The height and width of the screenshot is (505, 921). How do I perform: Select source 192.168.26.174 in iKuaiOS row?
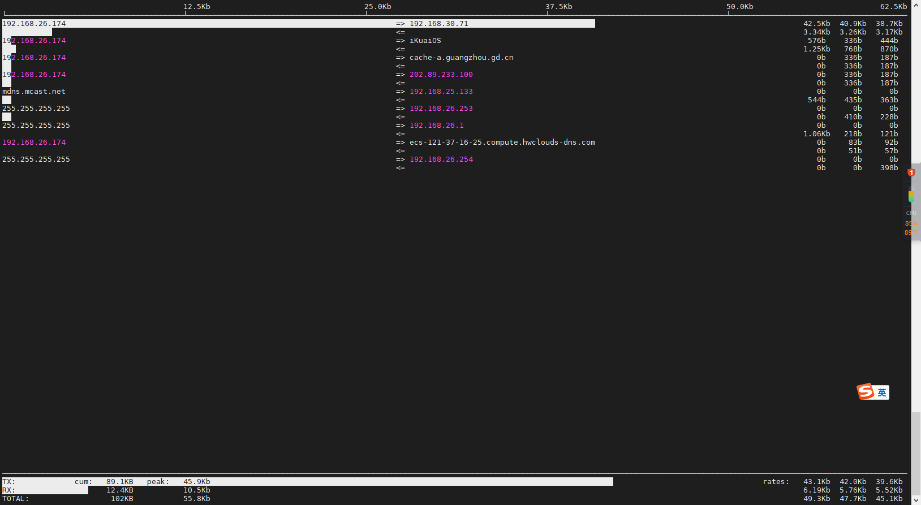34,40
